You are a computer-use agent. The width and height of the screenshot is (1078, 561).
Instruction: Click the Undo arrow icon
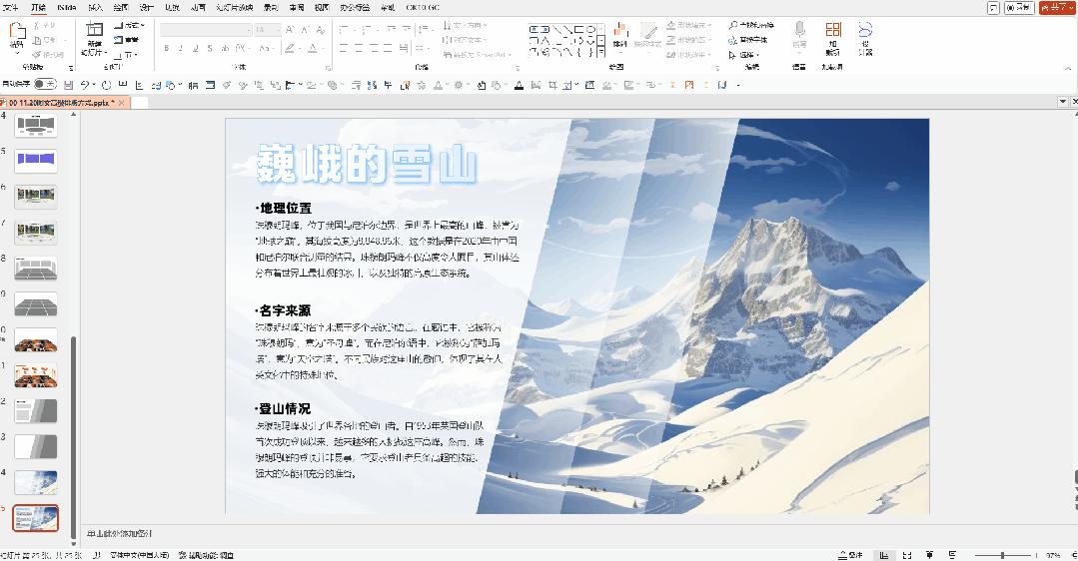pos(84,85)
